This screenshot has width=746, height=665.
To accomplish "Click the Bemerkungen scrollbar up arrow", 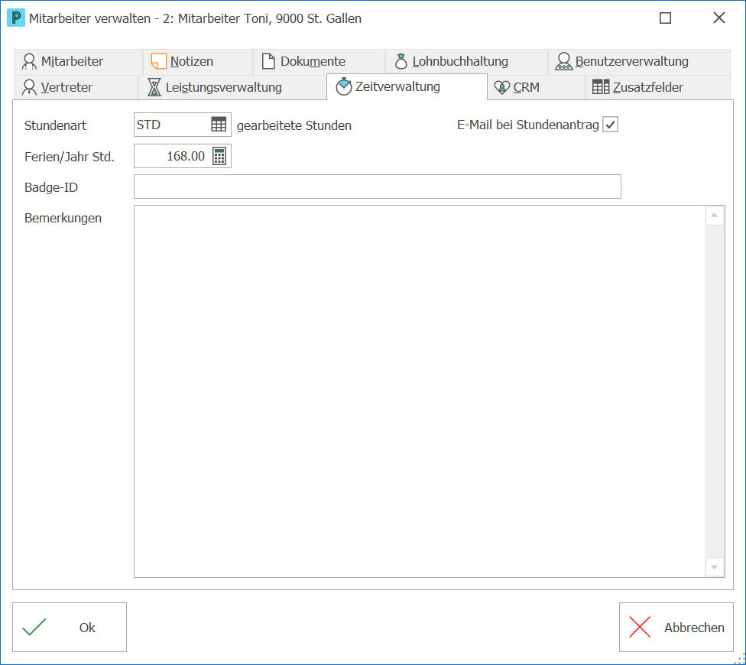I will coord(714,216).
